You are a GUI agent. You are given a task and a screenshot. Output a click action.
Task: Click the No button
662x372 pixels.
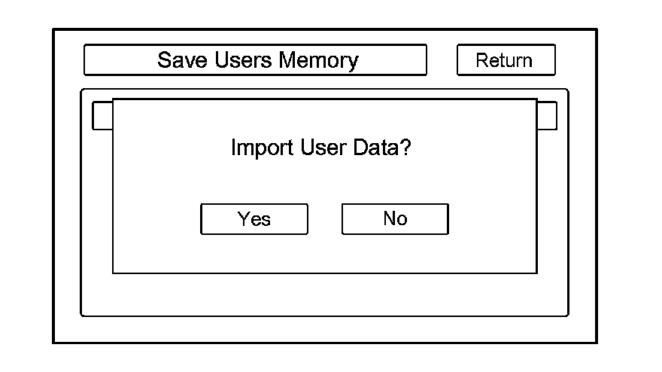tap(395, 219)
